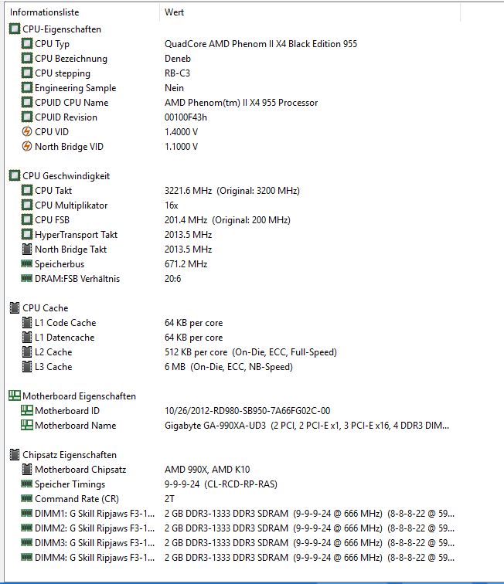Click the RAM icon for Speicherbus

pyautogui.click(x=27, y=263)
